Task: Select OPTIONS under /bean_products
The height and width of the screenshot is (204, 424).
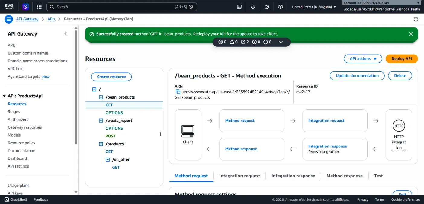Action: (114, 113)
